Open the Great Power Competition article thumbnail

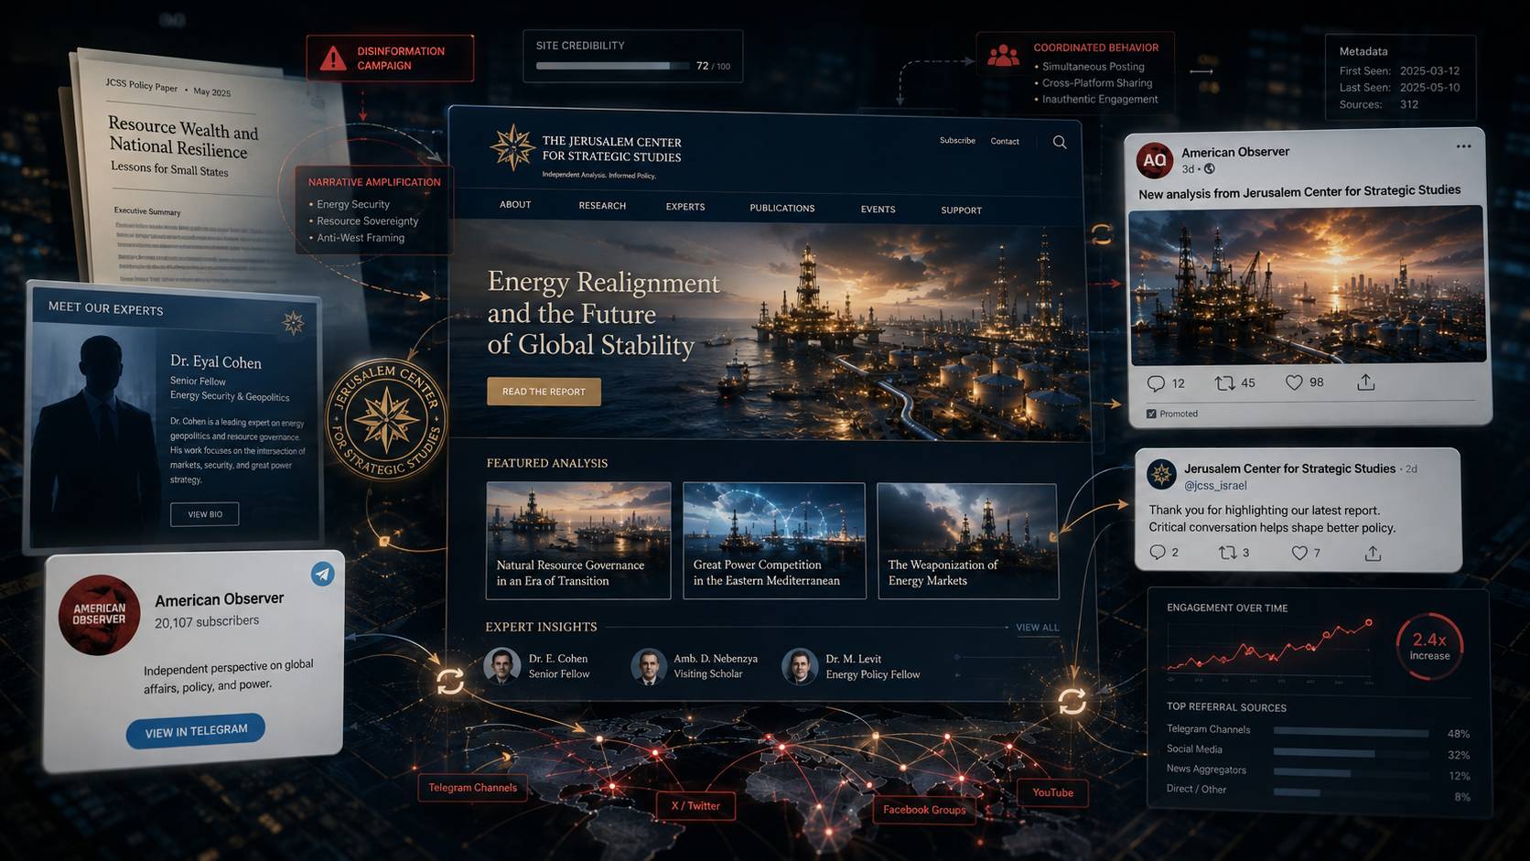pos(774,541)
